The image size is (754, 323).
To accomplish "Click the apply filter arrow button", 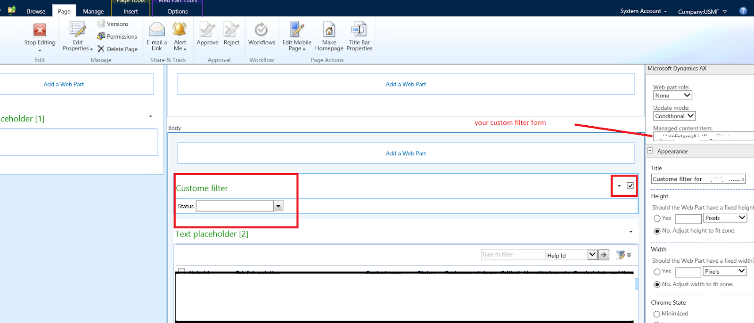I will (604, 255).
